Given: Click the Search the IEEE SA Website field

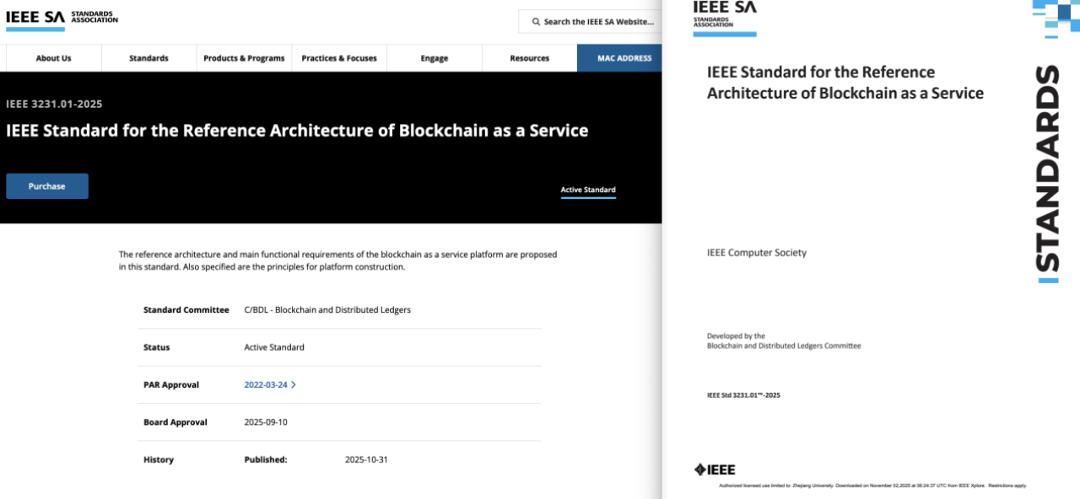Looking at the screenshot, I should 597,22.
